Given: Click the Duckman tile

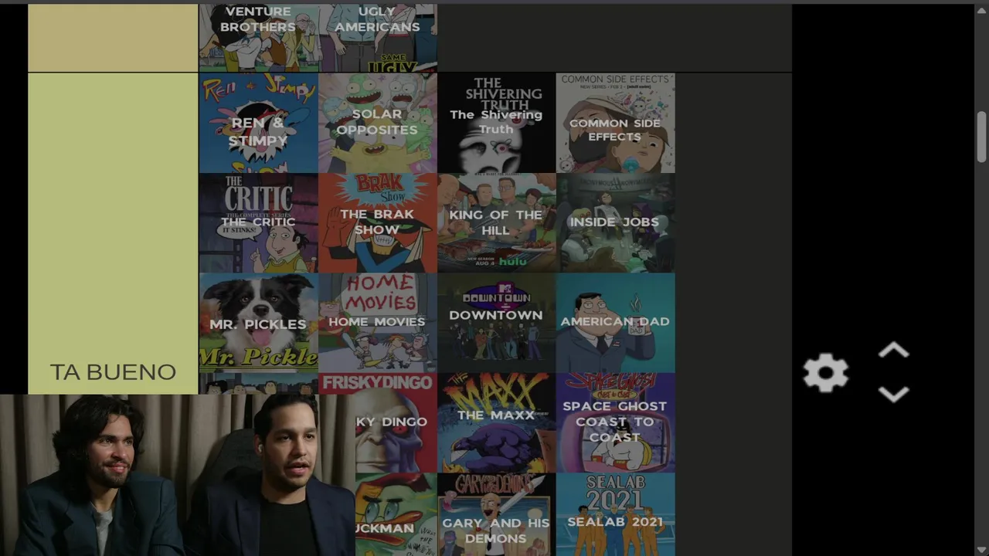Looking at the screenshot, I should pyautogui.click(x=396, y=514).
